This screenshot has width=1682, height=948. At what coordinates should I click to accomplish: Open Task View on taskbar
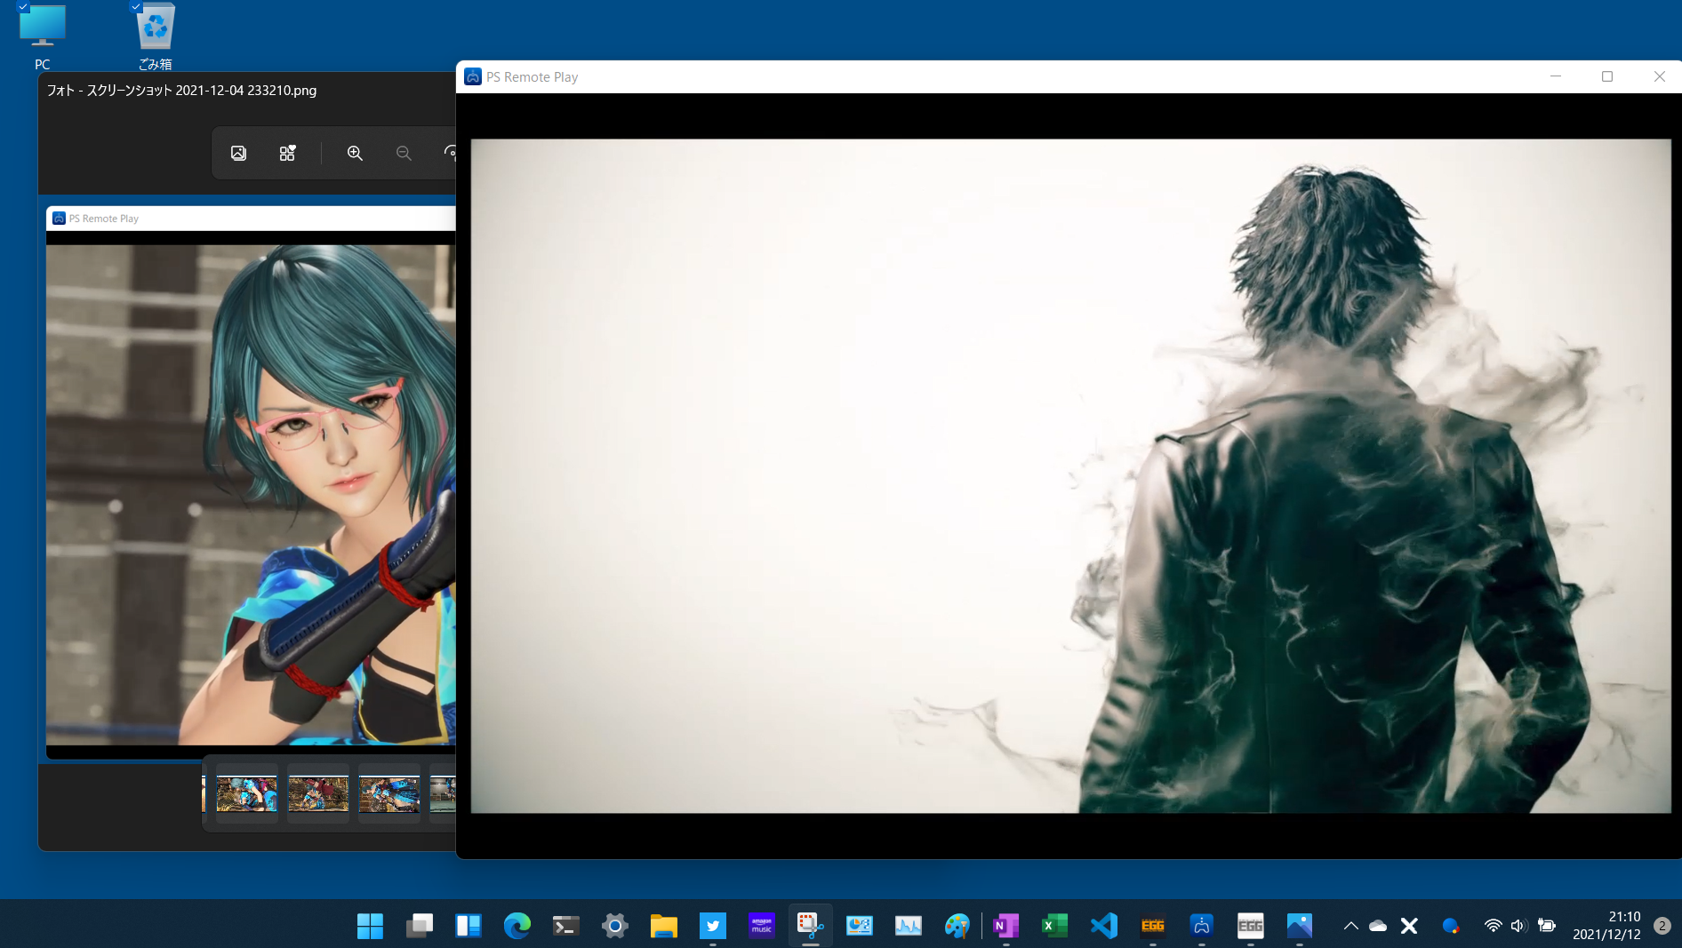click(419, 926)
